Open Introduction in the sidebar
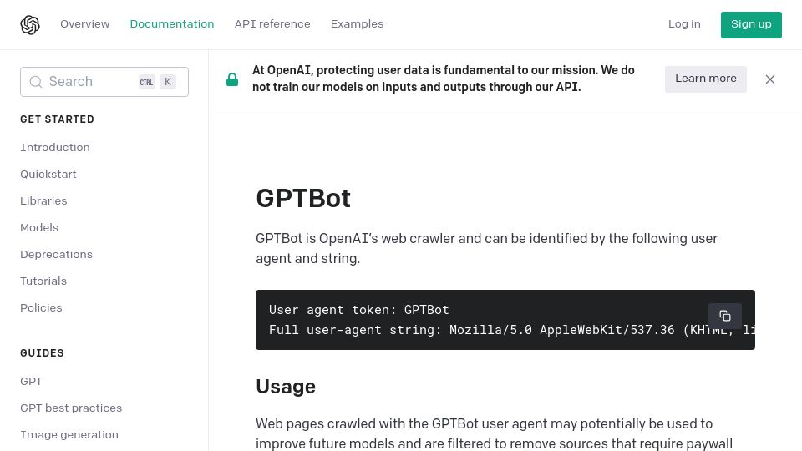802x451 pixels. pyautogui.click(x=55, y=147)
